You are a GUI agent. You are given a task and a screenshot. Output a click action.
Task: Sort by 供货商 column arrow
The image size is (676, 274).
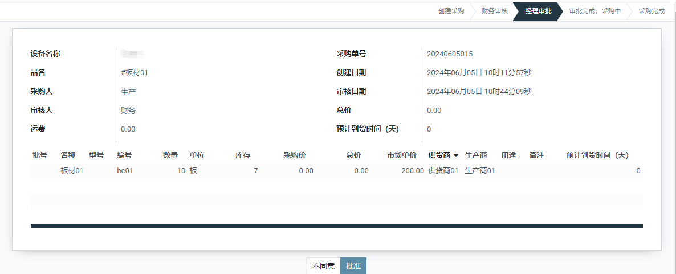tap(456, 156)
